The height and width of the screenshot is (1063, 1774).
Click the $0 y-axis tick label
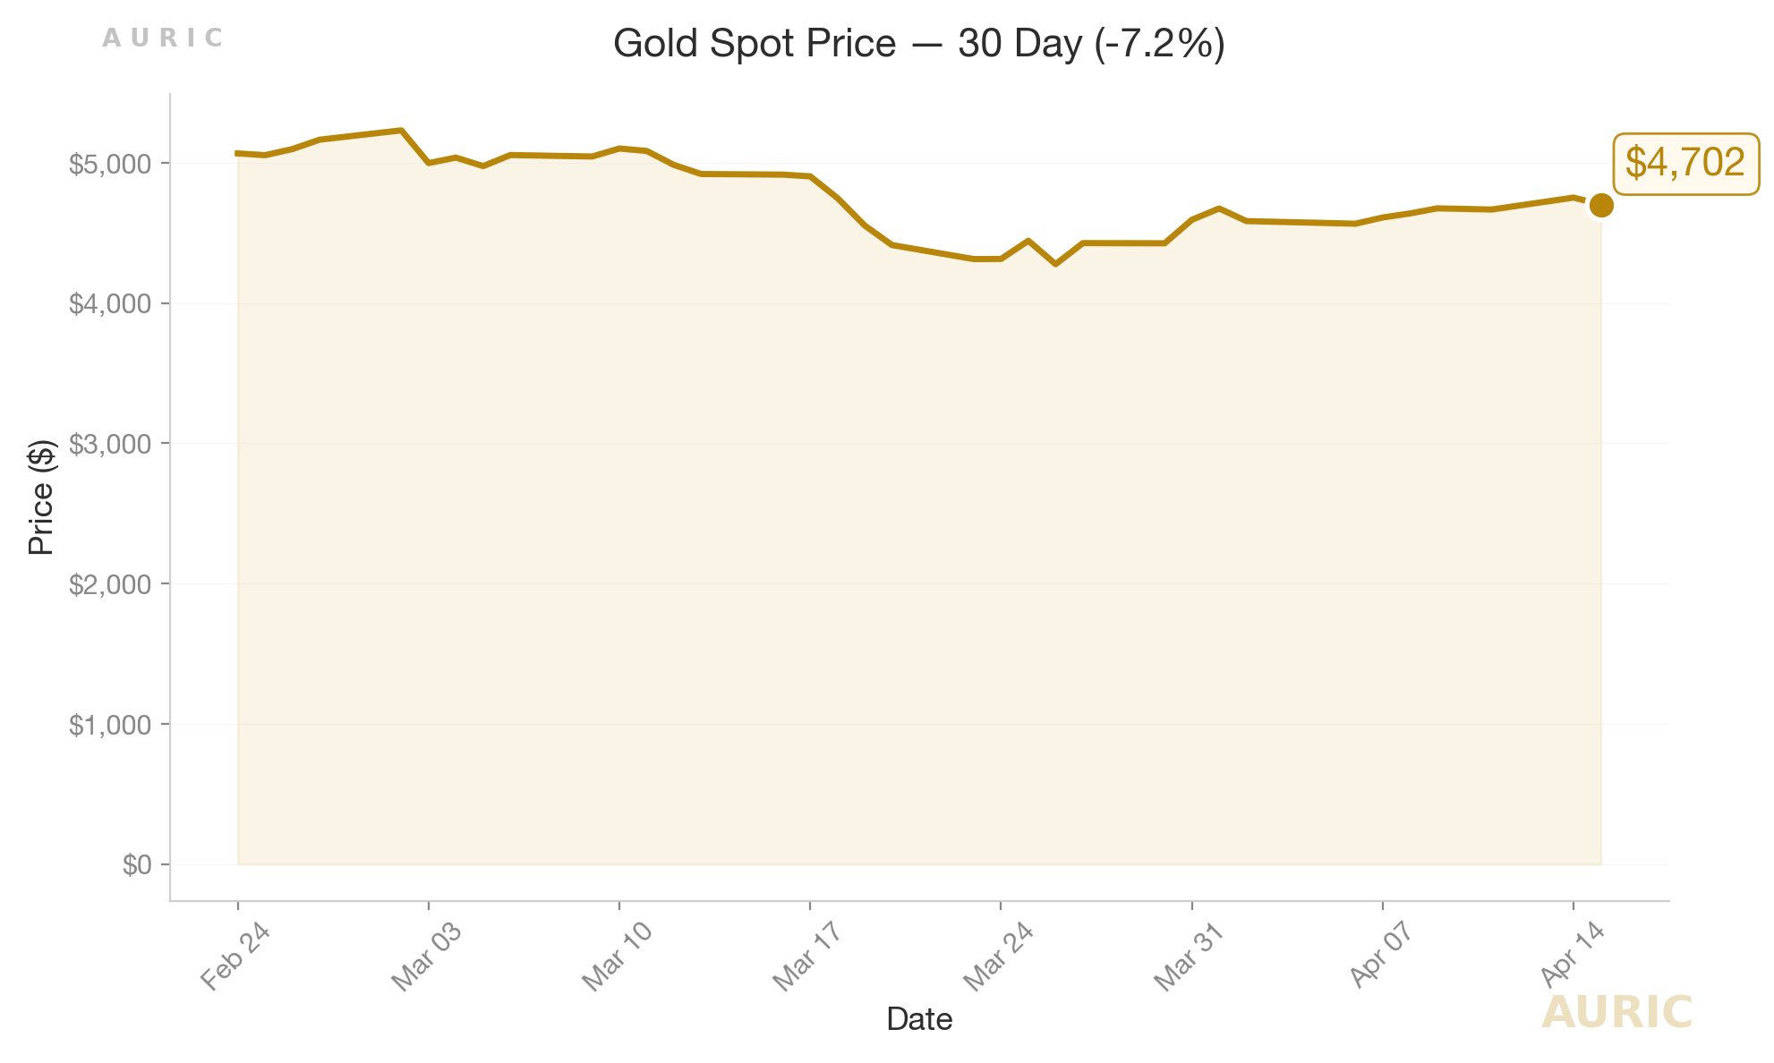(x=137, y=865)
